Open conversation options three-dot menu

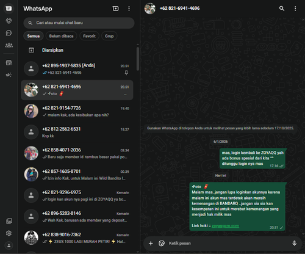(x=295, y=9)
